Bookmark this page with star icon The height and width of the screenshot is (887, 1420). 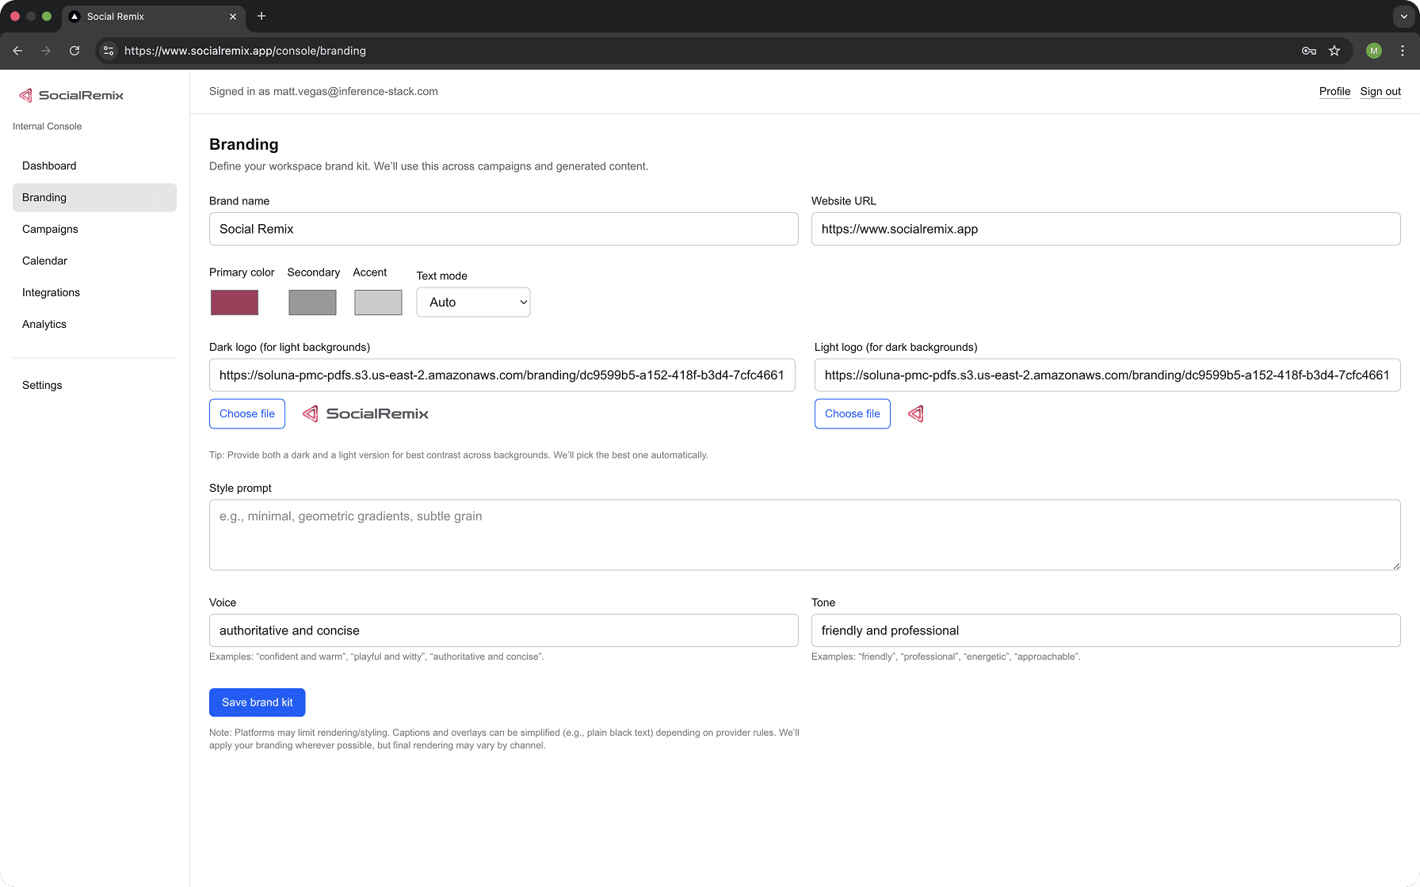[x=1334, y=51]
